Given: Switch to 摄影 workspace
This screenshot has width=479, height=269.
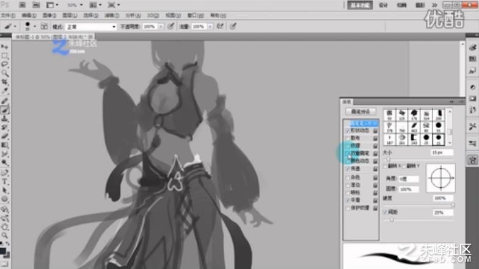Looking at the screenshot, I should (420, 5).
